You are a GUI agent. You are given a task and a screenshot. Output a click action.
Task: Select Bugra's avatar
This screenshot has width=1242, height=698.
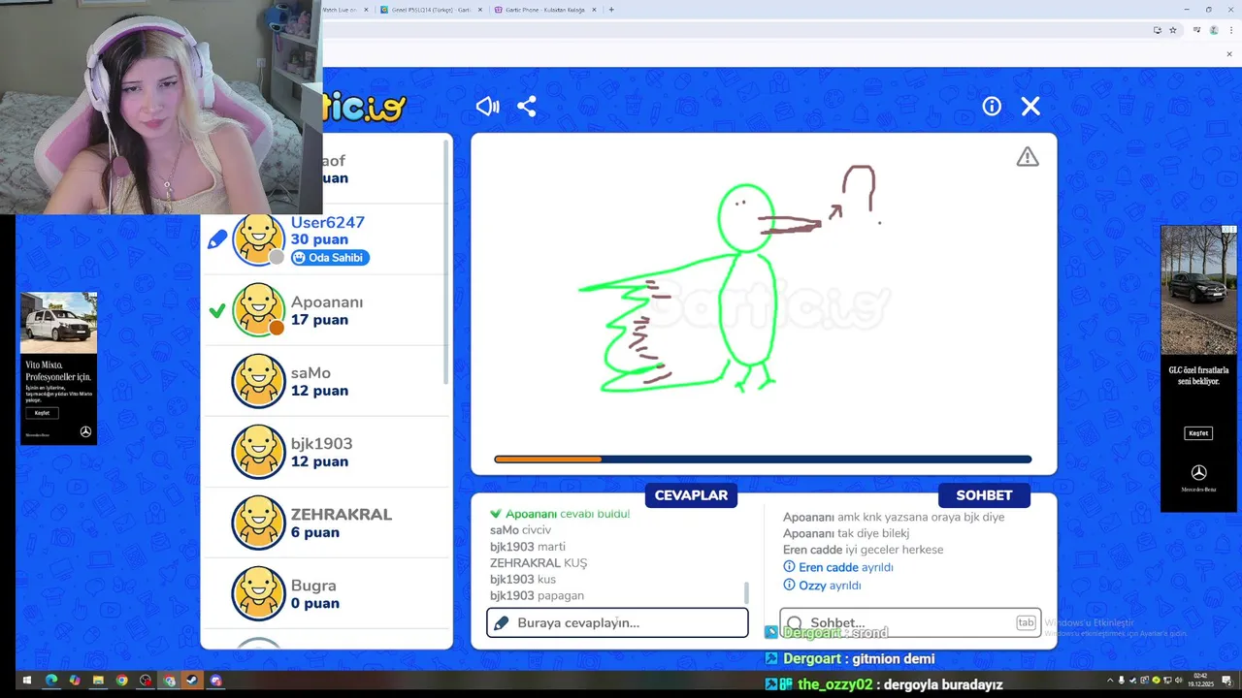point(258,593)
